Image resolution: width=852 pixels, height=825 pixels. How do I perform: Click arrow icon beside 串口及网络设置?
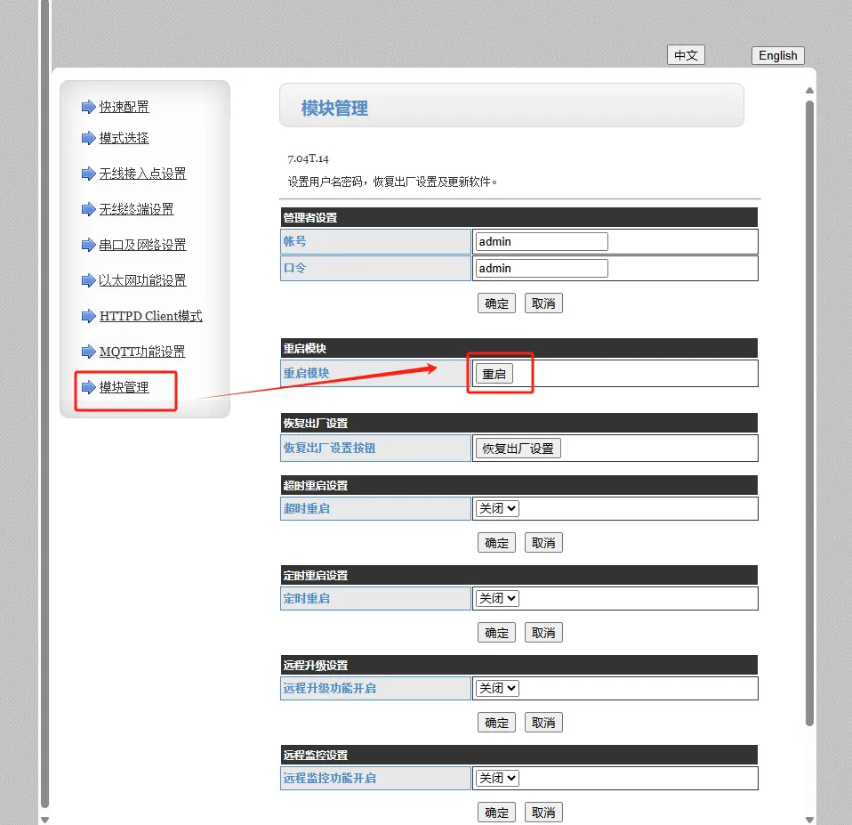coord(89,245)
